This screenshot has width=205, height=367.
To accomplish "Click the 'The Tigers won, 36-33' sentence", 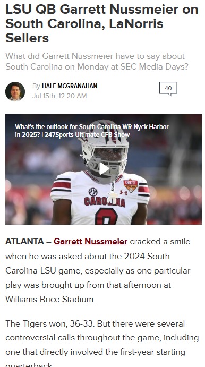I will (50, 323).
